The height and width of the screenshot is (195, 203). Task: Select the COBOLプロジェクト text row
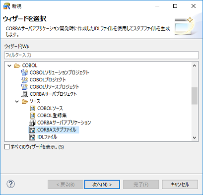tap(48, 80)
